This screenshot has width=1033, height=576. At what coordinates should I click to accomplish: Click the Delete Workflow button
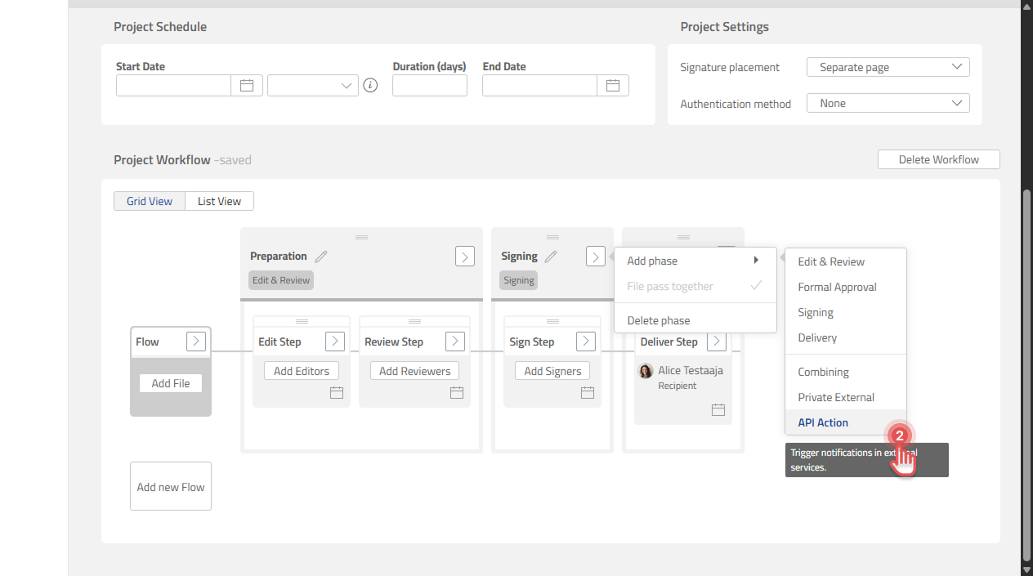pos(939,159)
